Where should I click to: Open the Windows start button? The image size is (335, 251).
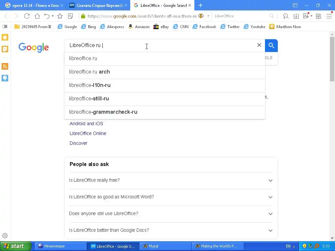click(15, 246)
